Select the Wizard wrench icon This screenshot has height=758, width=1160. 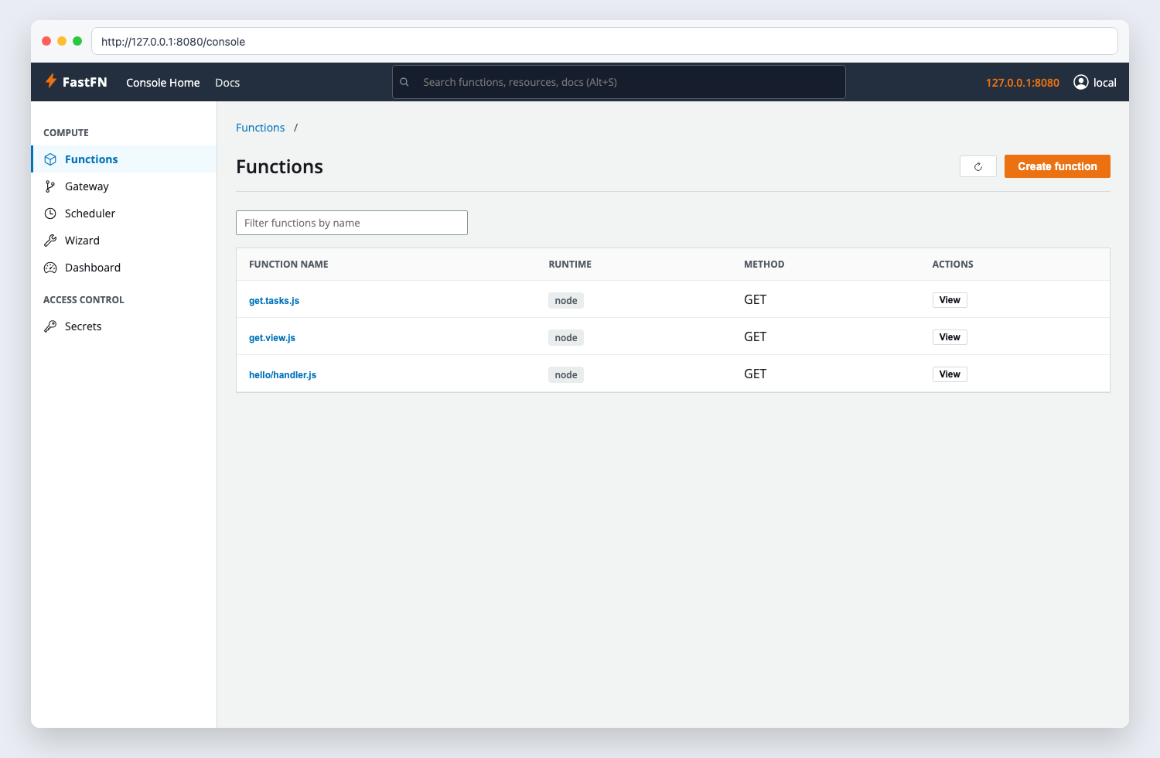tap(50, 240)
